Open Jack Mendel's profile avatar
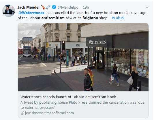The height and width of the screenshot is (120, 154). (9, 11)
